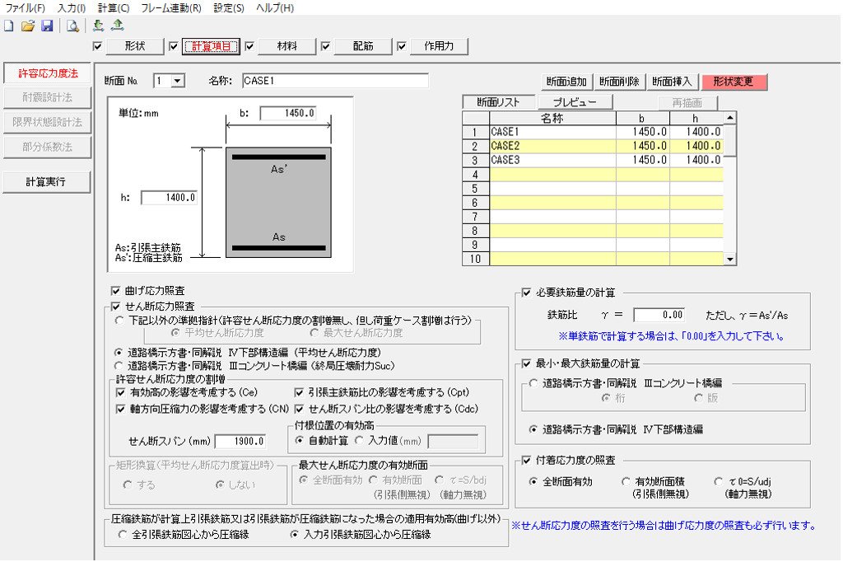Click the せん断スパン (mm) input field

[240, 442]
